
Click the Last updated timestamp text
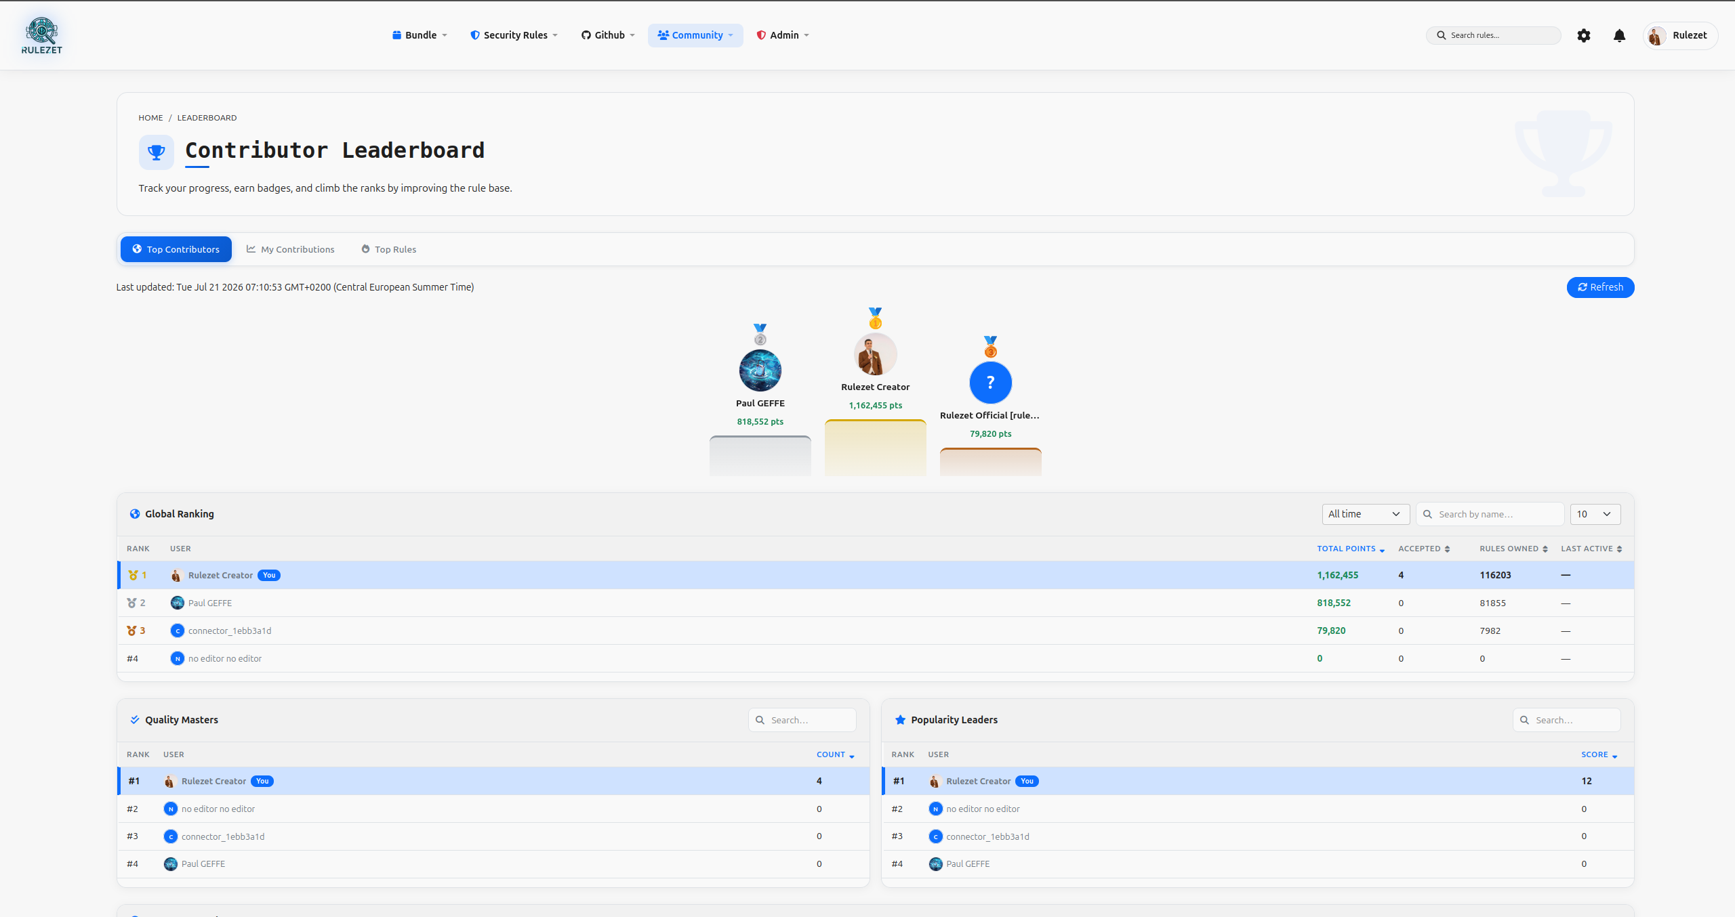pyautogui.click(x=295, y=287)
